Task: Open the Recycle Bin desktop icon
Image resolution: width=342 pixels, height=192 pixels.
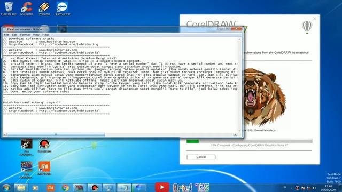Action: [9, 9]
